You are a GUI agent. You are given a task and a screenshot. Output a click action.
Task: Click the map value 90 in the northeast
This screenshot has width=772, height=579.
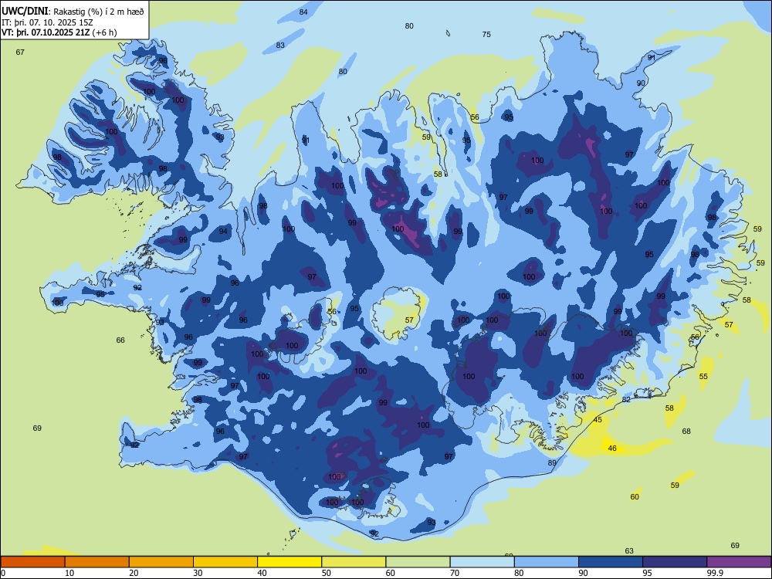click(x=641, y=83)
